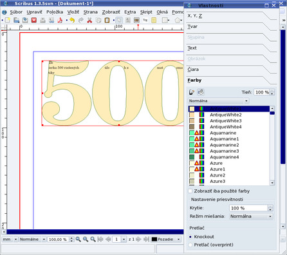Open the Preflight Verifier icon

point(51,21)
